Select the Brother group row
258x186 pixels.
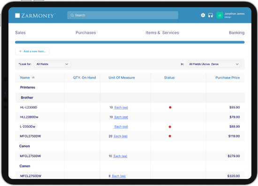(x=130, y=98)
